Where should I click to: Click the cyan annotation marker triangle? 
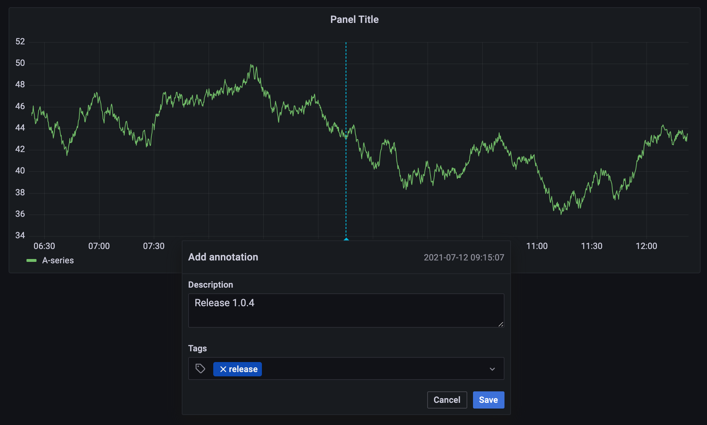tap(346, 239)
